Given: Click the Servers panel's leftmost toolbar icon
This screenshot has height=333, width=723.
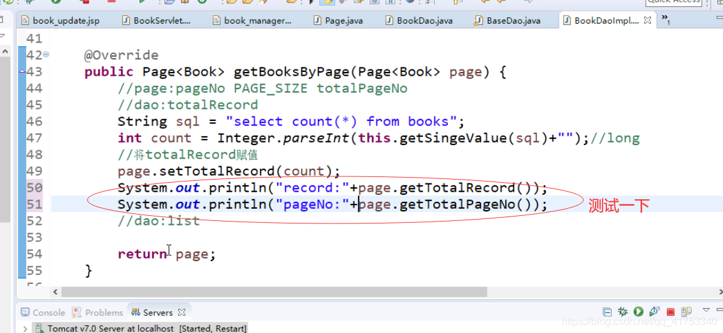Looking at the screenshot, I should [x=607, y=312].
